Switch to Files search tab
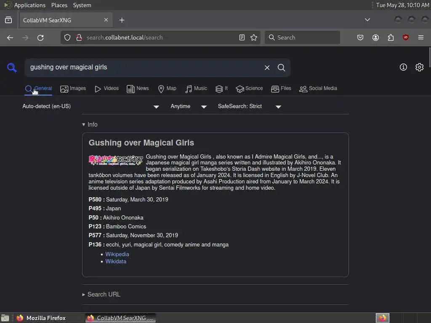This screenshot has height=323, width=431. 281,89
